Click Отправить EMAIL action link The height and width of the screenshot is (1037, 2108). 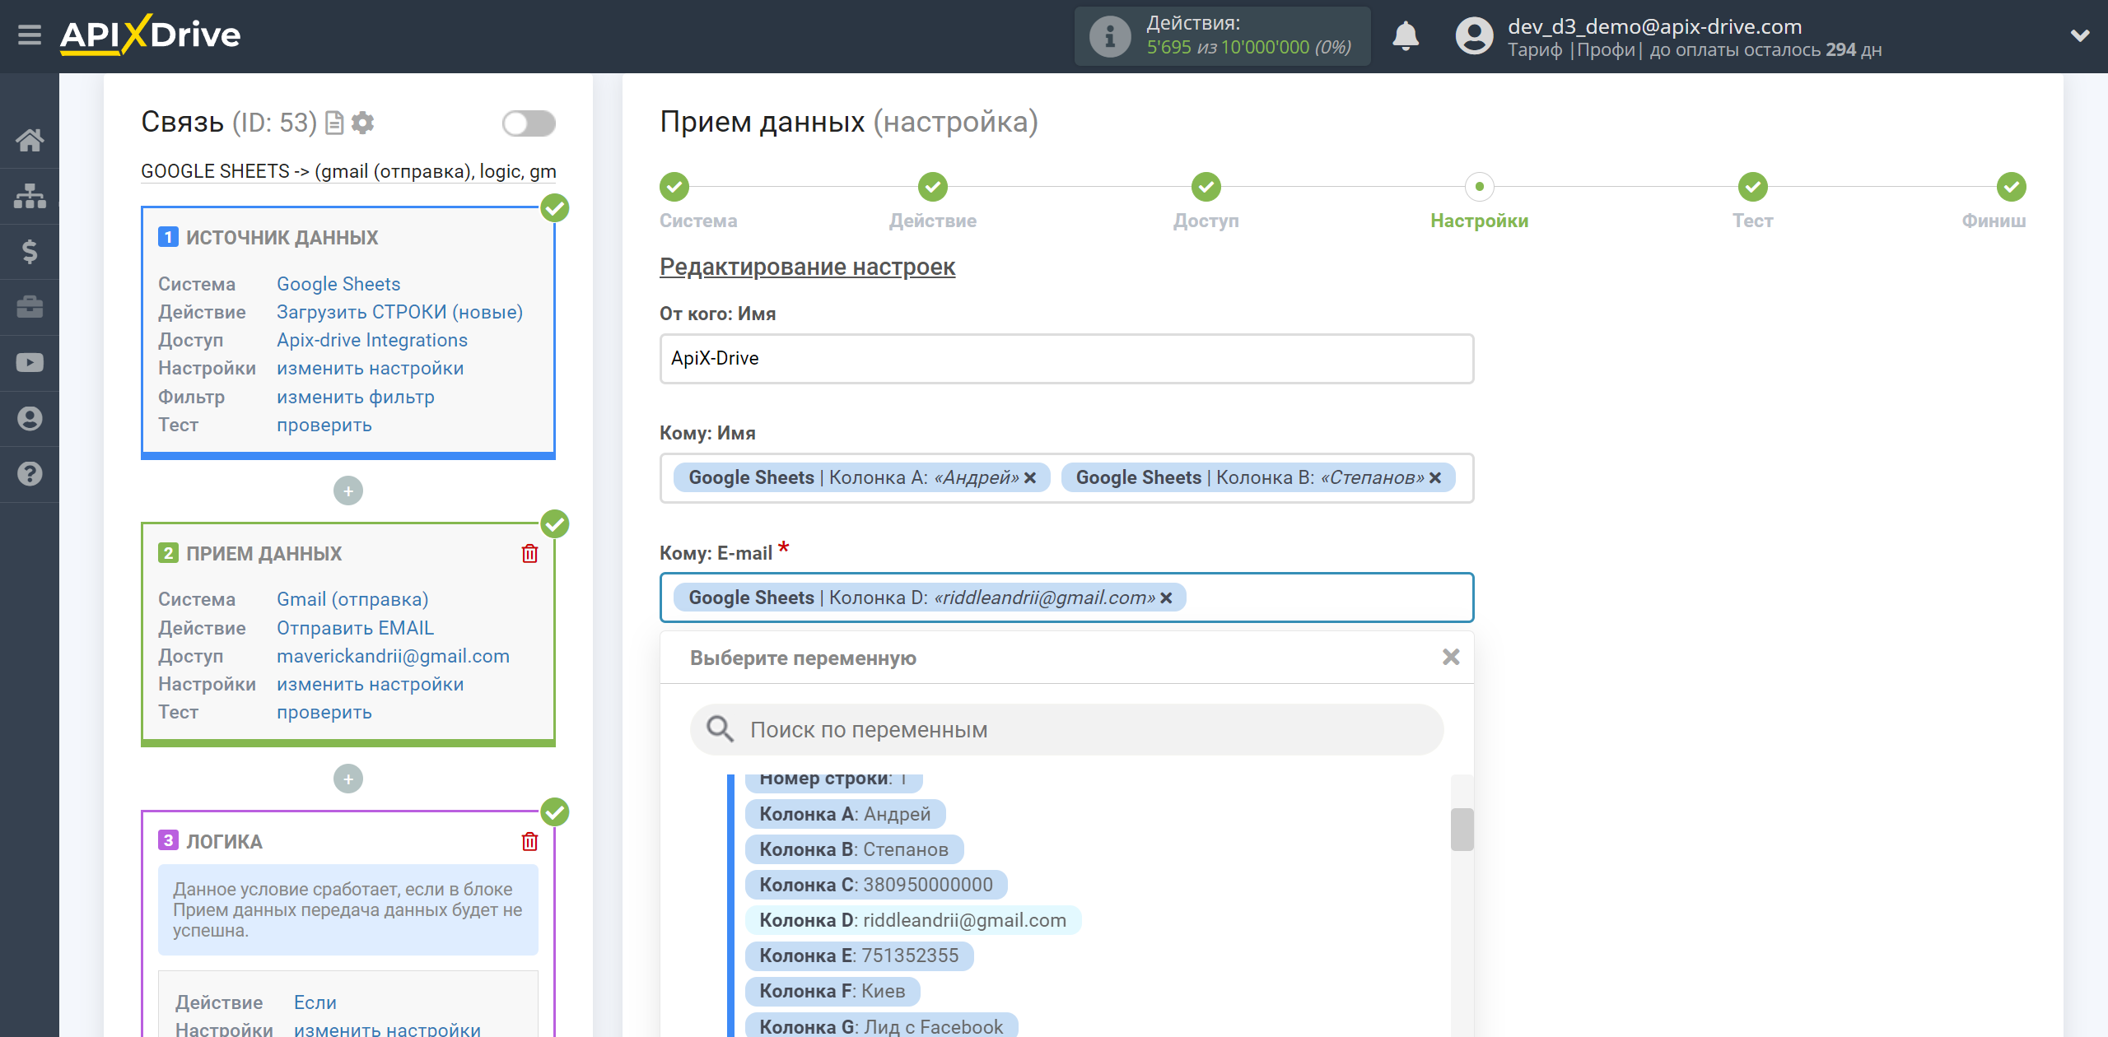355,628
